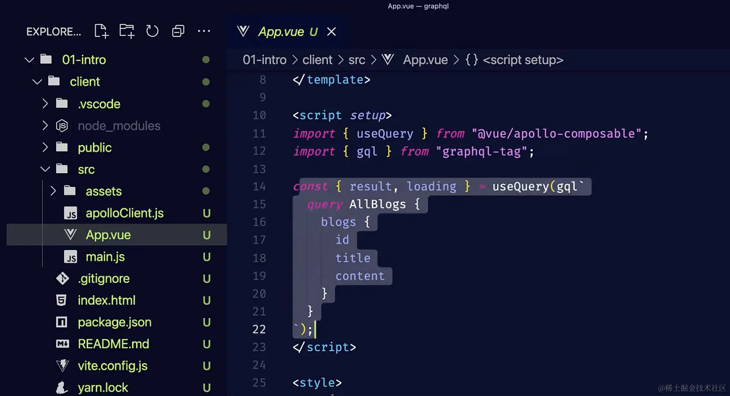Refresh the Explorer file tree

click(x=152, y=31)
